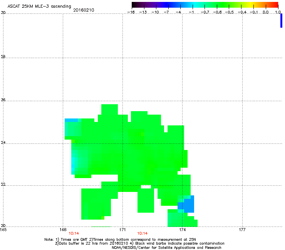Screen dimensions: 285x250
Task: Click the cyan section of the color scale
Action: click(x=195, y=5)
